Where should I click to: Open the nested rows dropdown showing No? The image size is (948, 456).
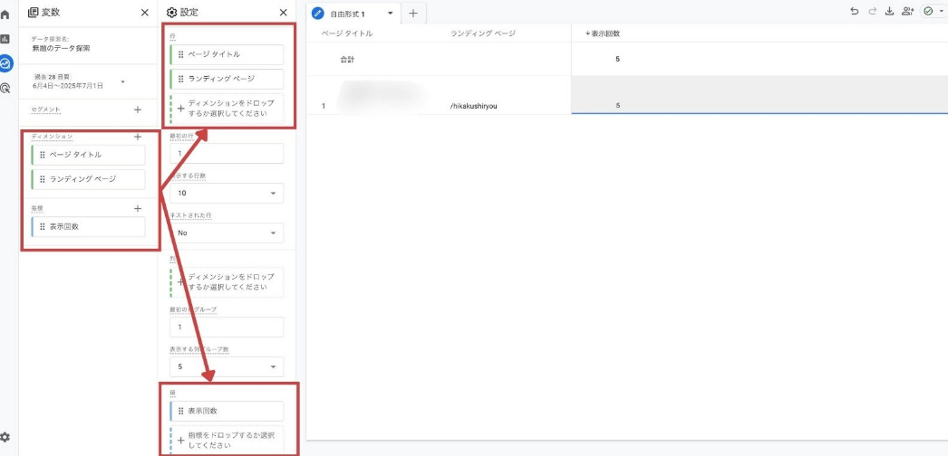tap(227, 233)
